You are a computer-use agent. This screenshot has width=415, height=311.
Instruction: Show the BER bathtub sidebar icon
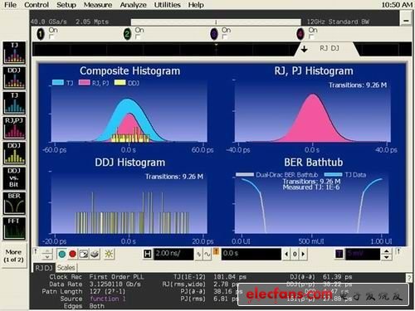coord(14,203)
